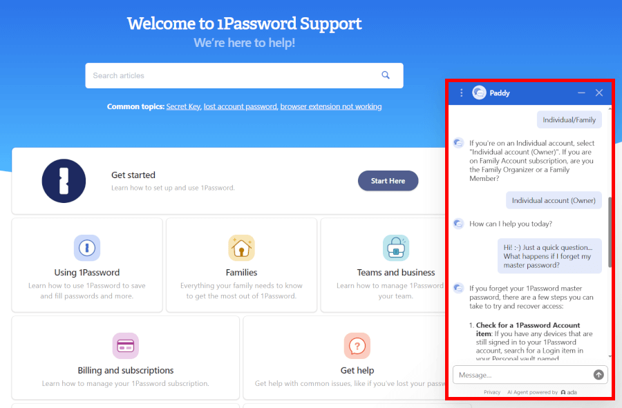The height and width of the screenshot is (408, 622).
Task: Click the Paddy chatbot avatar icon
Action: point(479,93)
